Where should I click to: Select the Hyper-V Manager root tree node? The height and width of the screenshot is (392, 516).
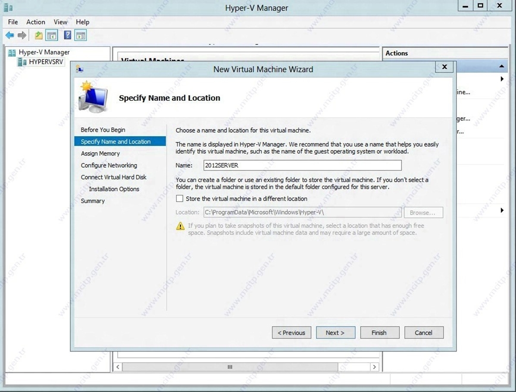click(x=44, y=52)
